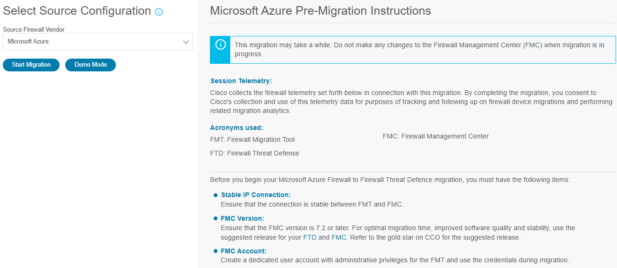Select the Acronyms used heading

[237, 128]
